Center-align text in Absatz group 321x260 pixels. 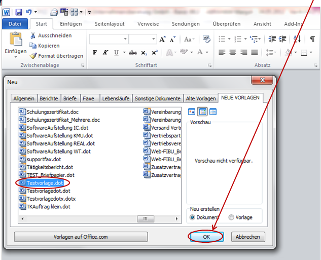[233, 52]
